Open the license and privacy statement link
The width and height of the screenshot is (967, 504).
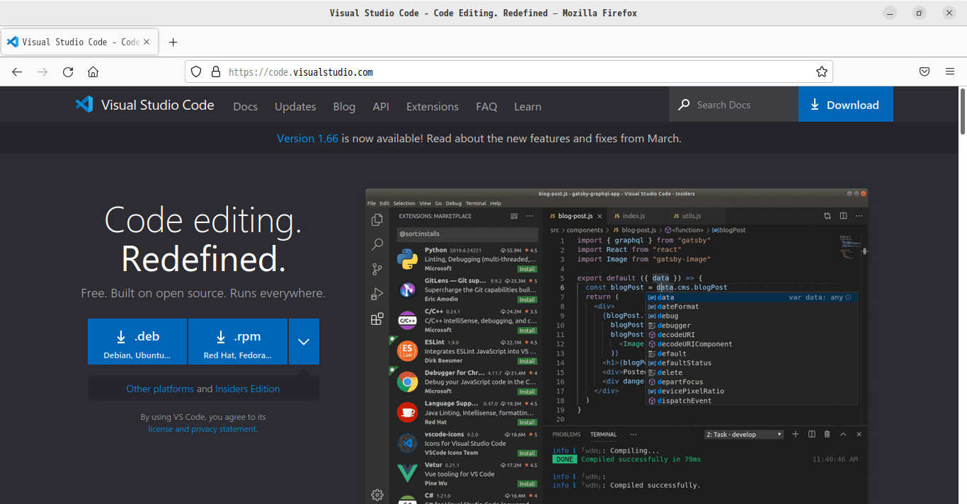[202, 429]
